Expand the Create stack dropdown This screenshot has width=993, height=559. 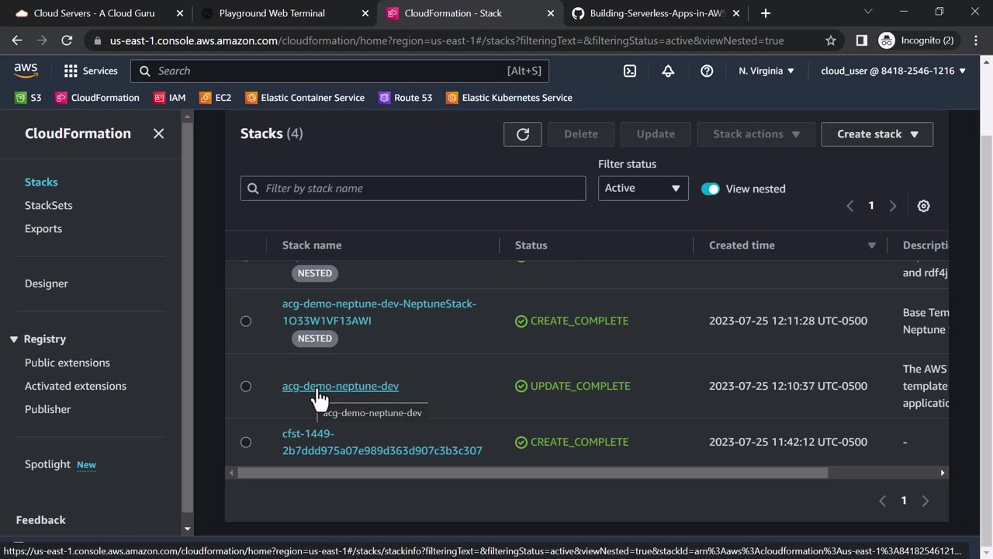[x=877, y=134]
